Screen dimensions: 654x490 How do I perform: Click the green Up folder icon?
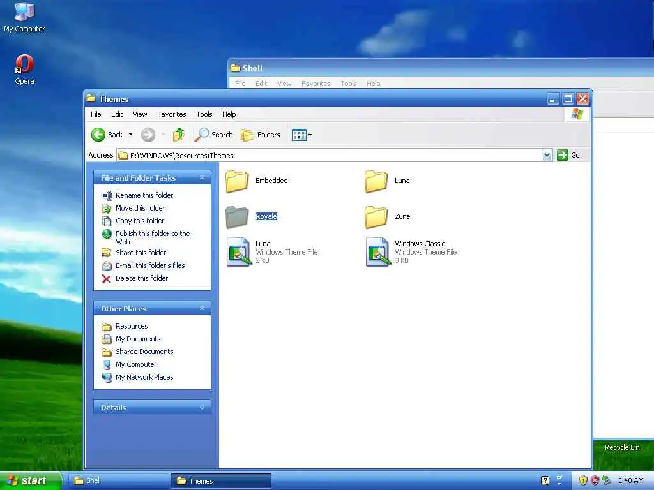(179, 135)
